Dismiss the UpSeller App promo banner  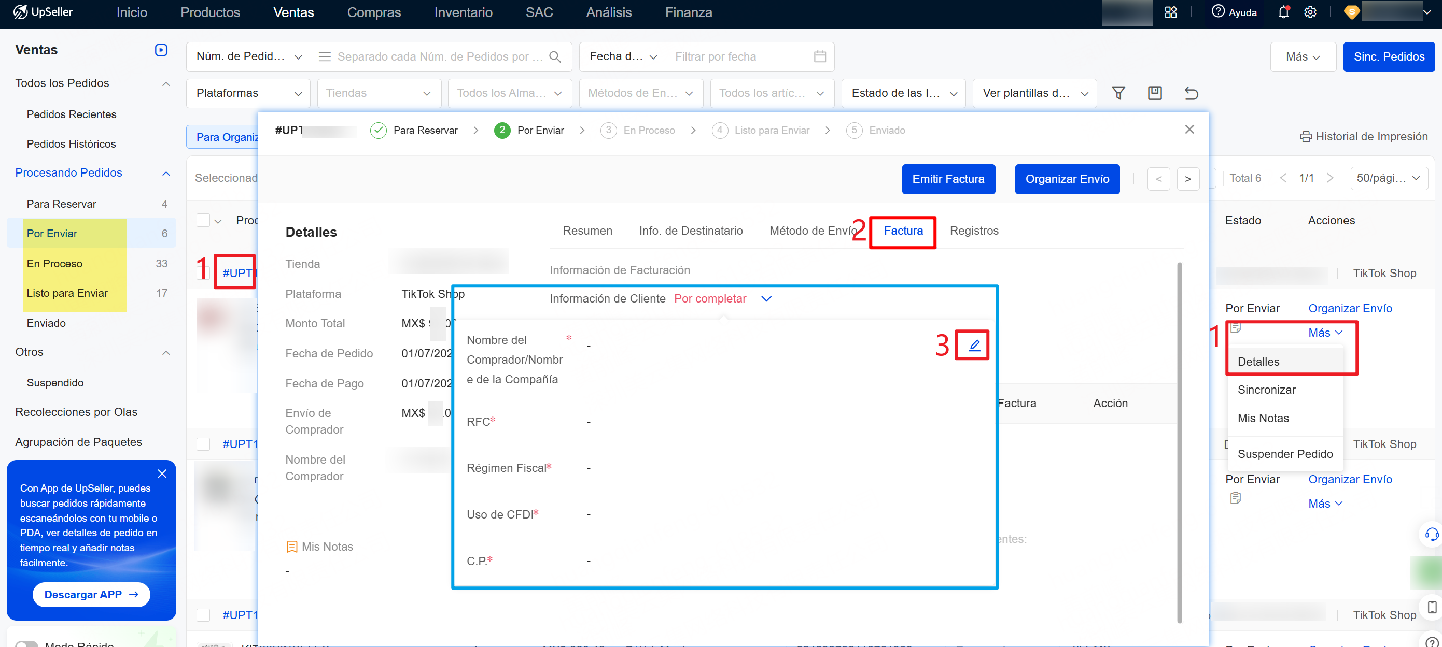tap(162, 473)
